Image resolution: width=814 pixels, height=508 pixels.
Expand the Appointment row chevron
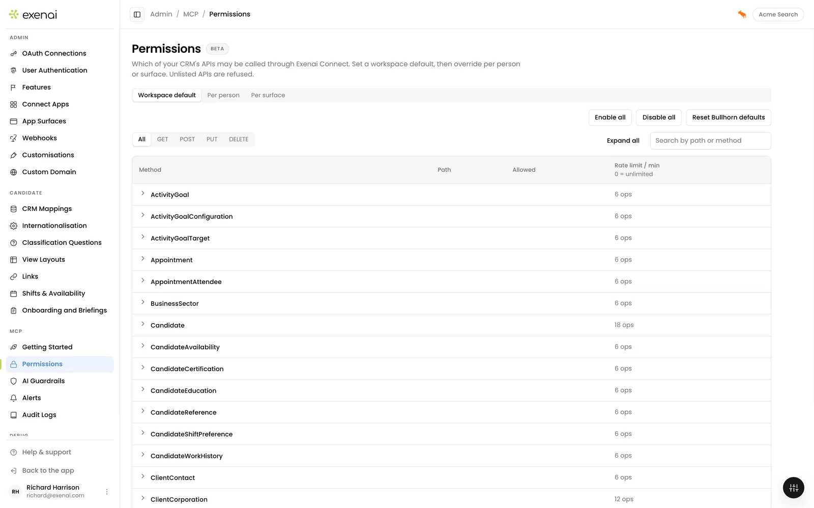click(143, 259)
